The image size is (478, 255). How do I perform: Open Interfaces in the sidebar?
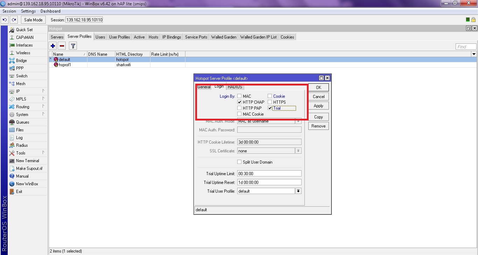point(24,45)
